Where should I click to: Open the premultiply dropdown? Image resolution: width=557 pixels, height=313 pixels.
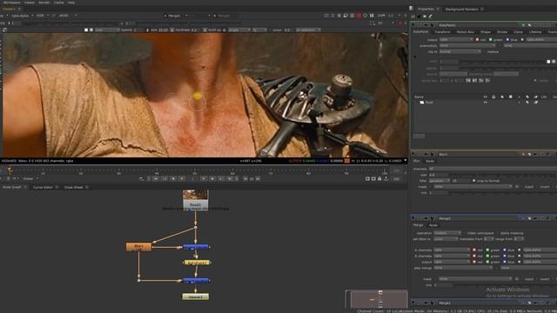[467, 45]
